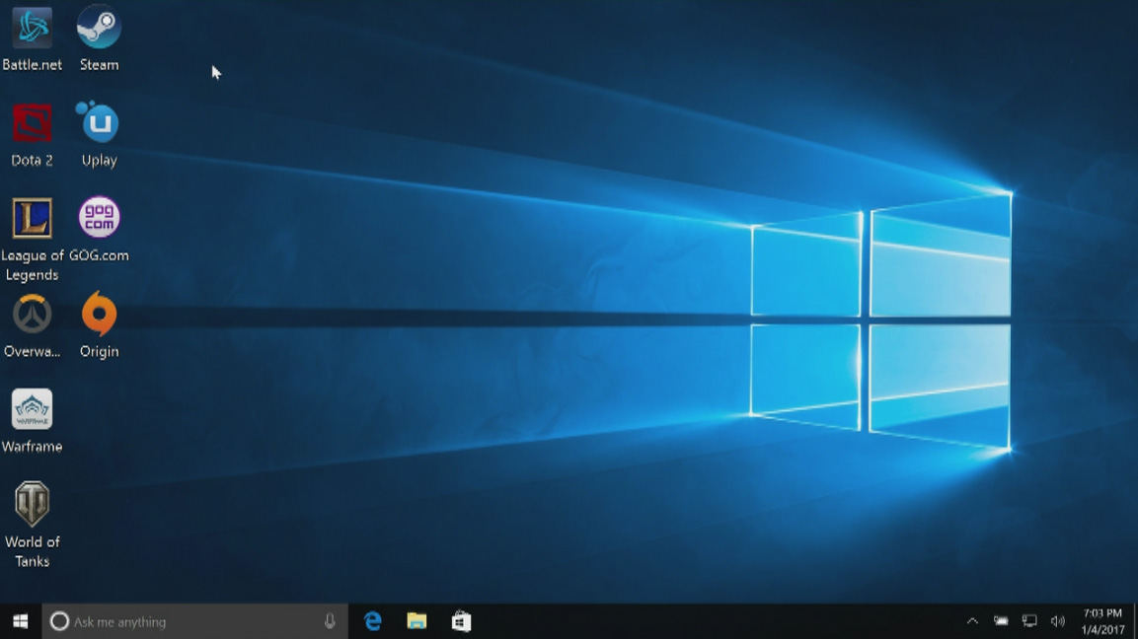Select the League of Legends icon
The width and height of the screenshot is (1138, 639).
point(32,240)
